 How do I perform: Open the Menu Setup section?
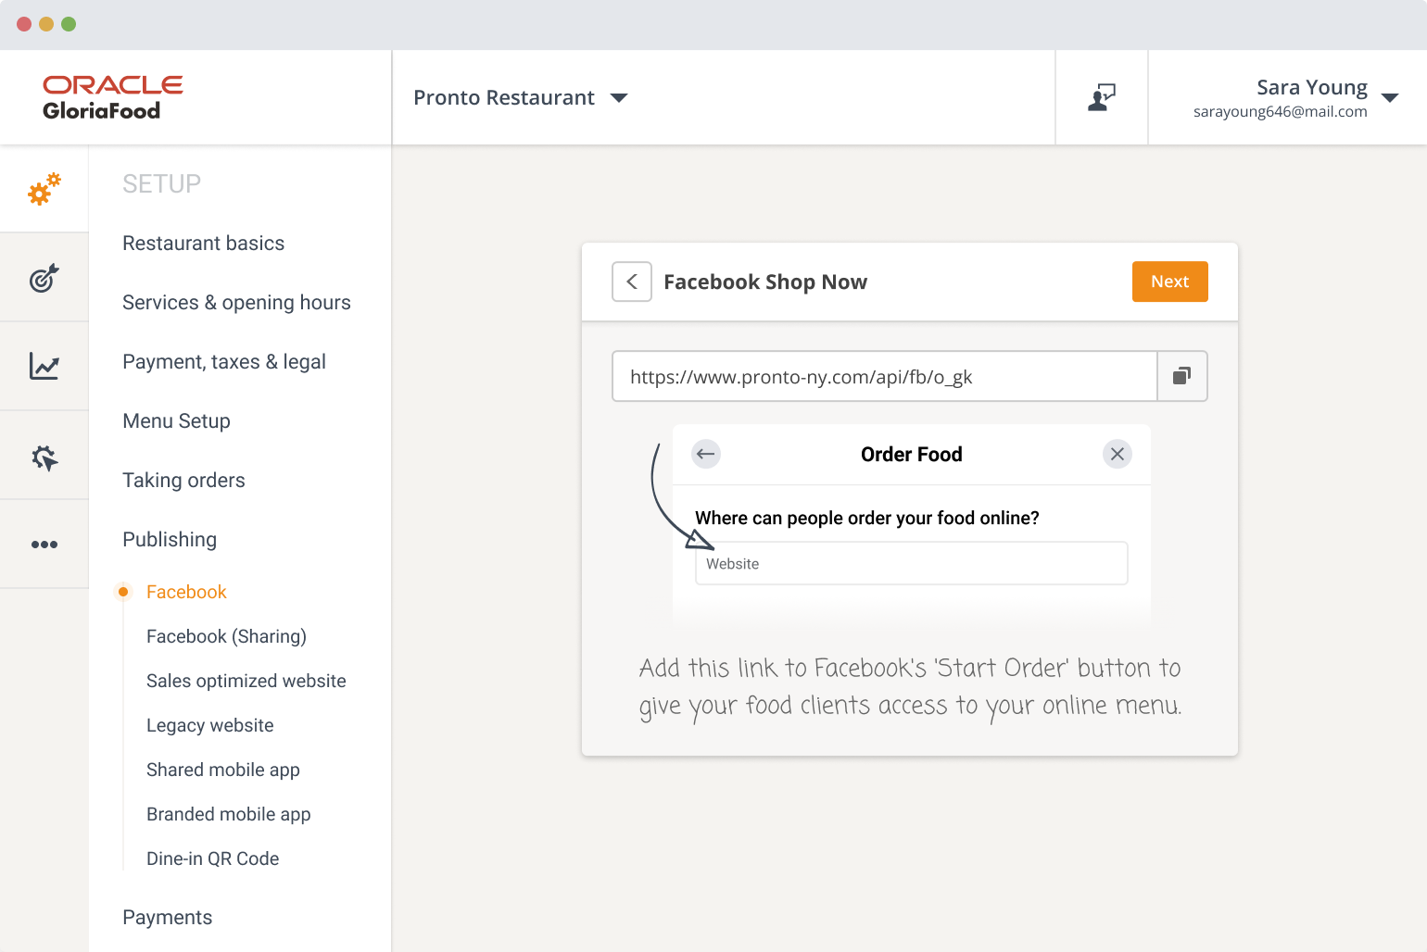pyautogui.click(x=176, y=420)
